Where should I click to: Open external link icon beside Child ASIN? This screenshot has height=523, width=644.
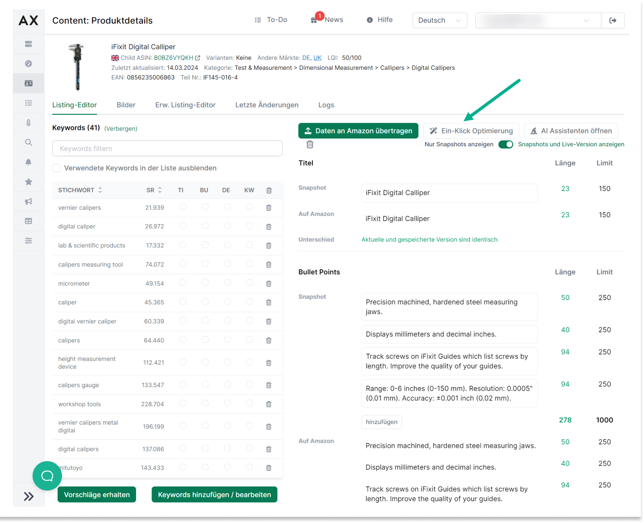(x=198, y=58)
